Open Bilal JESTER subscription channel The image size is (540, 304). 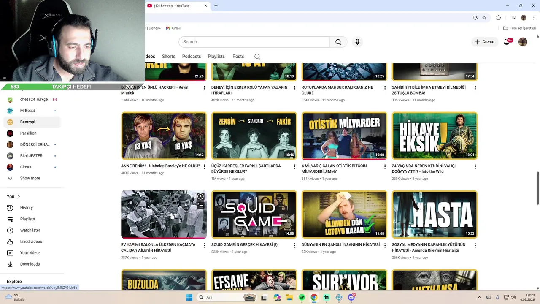(32, 156)
